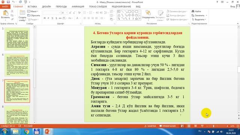This screenshot has height=135, width=240.
Task: Click the zoom in plus button
Action: 227,126
